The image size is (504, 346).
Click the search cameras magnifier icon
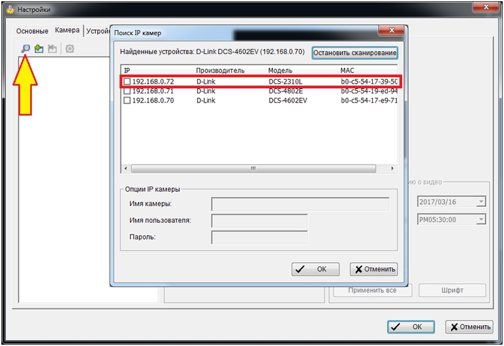tap(25, 48)
